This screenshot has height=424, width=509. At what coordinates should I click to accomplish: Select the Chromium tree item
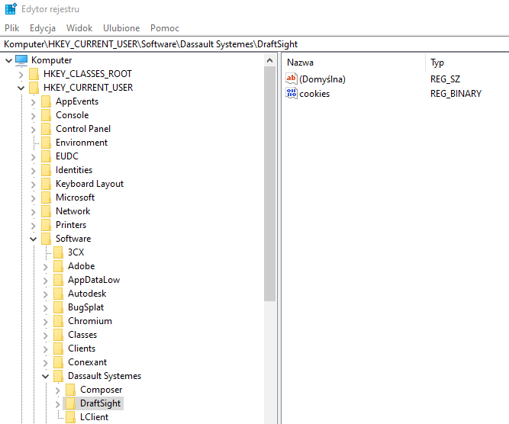coord(90,321)
